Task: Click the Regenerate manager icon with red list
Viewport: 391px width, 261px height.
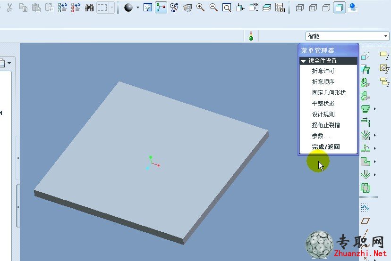Action: 76,8
